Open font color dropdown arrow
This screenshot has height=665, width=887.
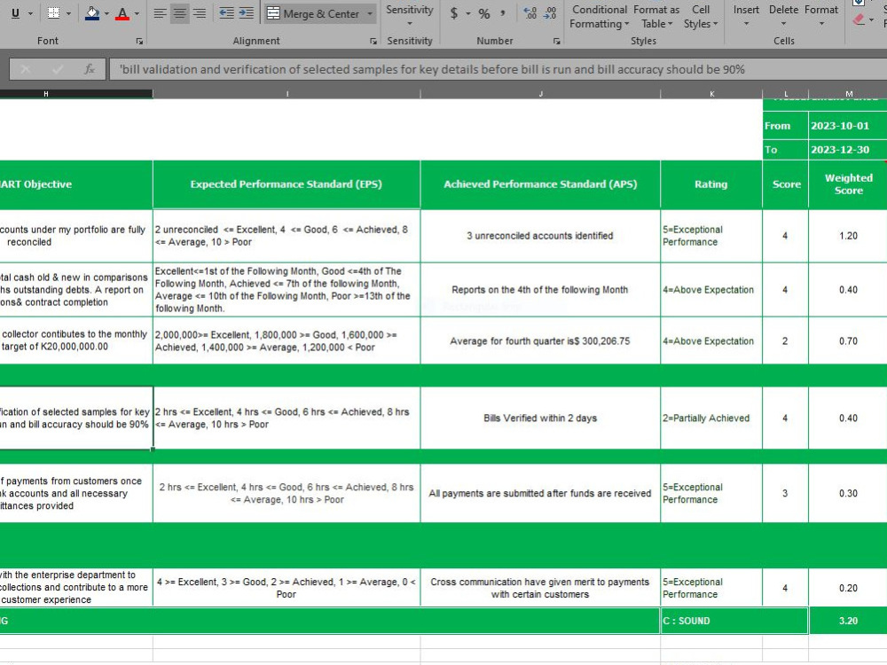[137, 13]
